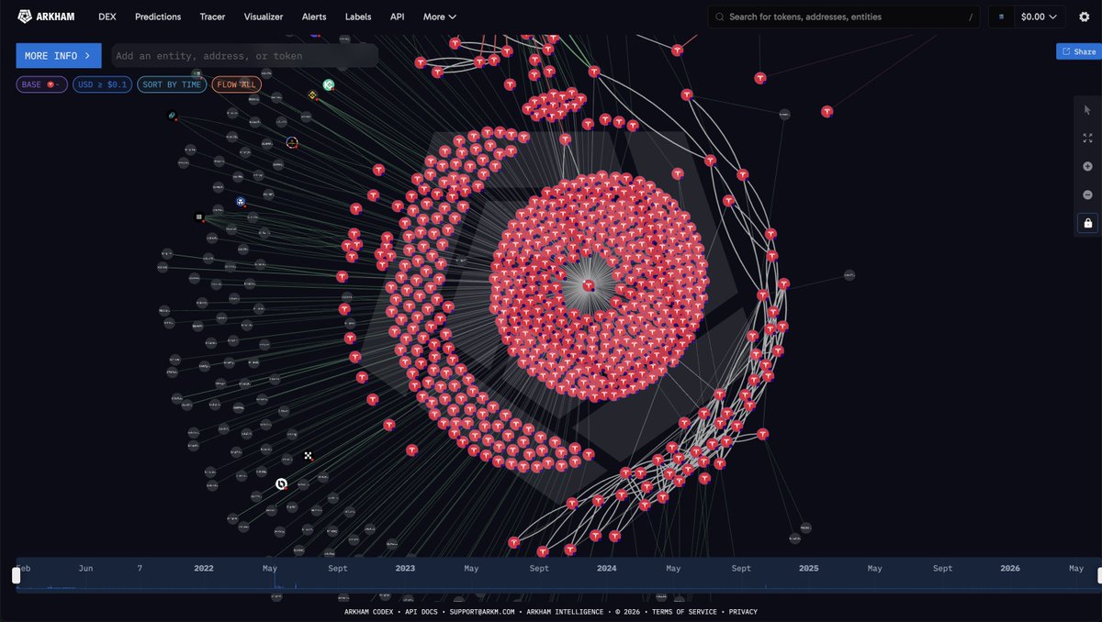Open the Arkham Codex footer link
The image size is (1102, 622).
point(369,612)
